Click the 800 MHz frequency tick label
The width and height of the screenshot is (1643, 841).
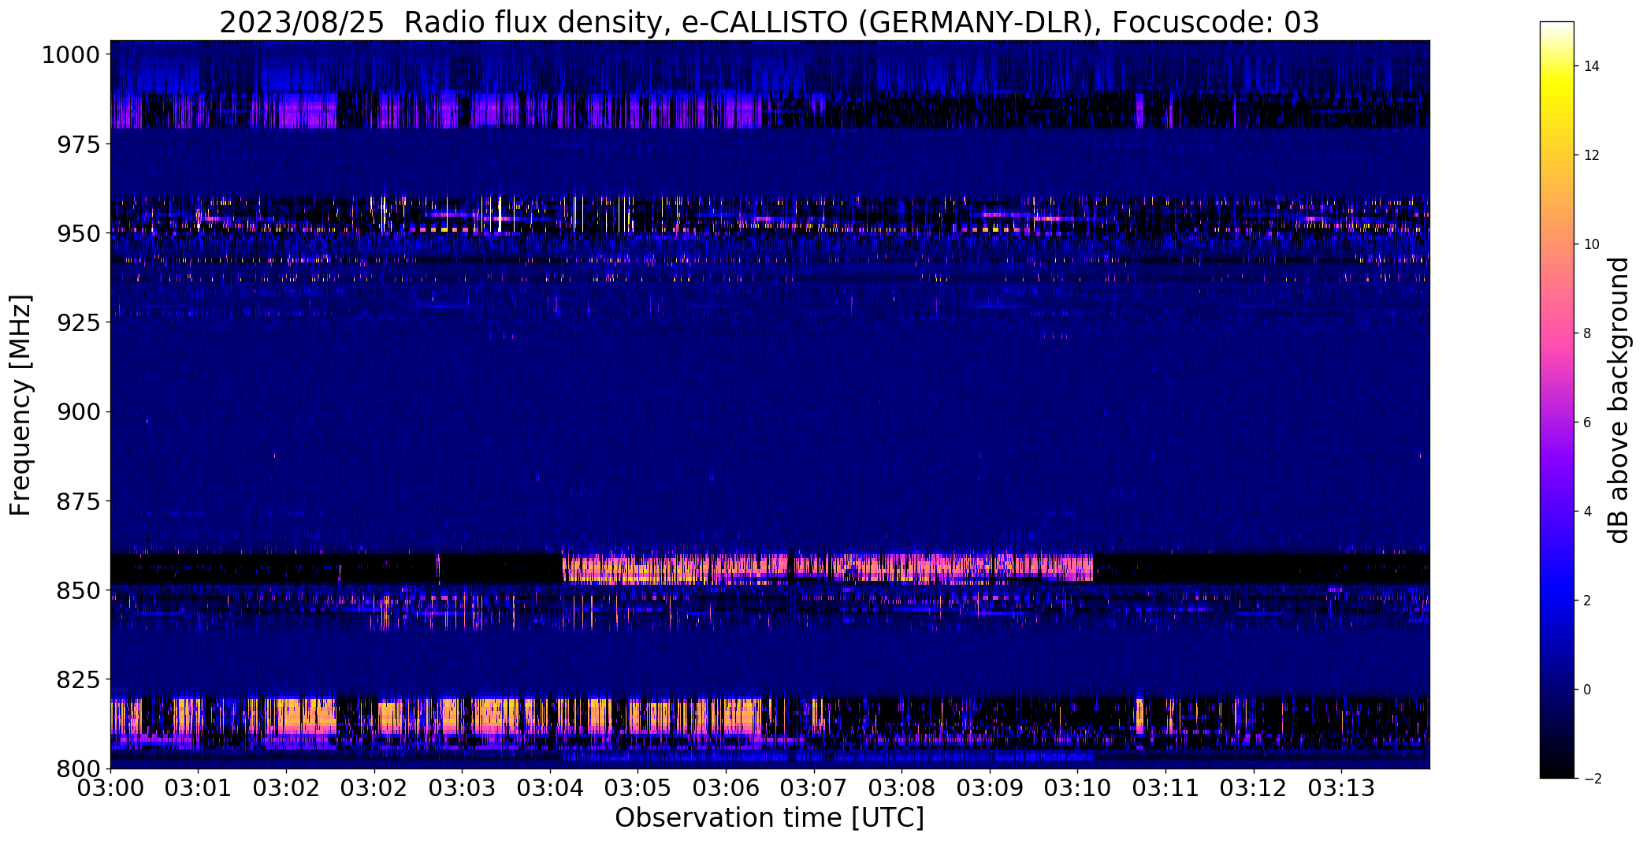[x=78, y=768]
